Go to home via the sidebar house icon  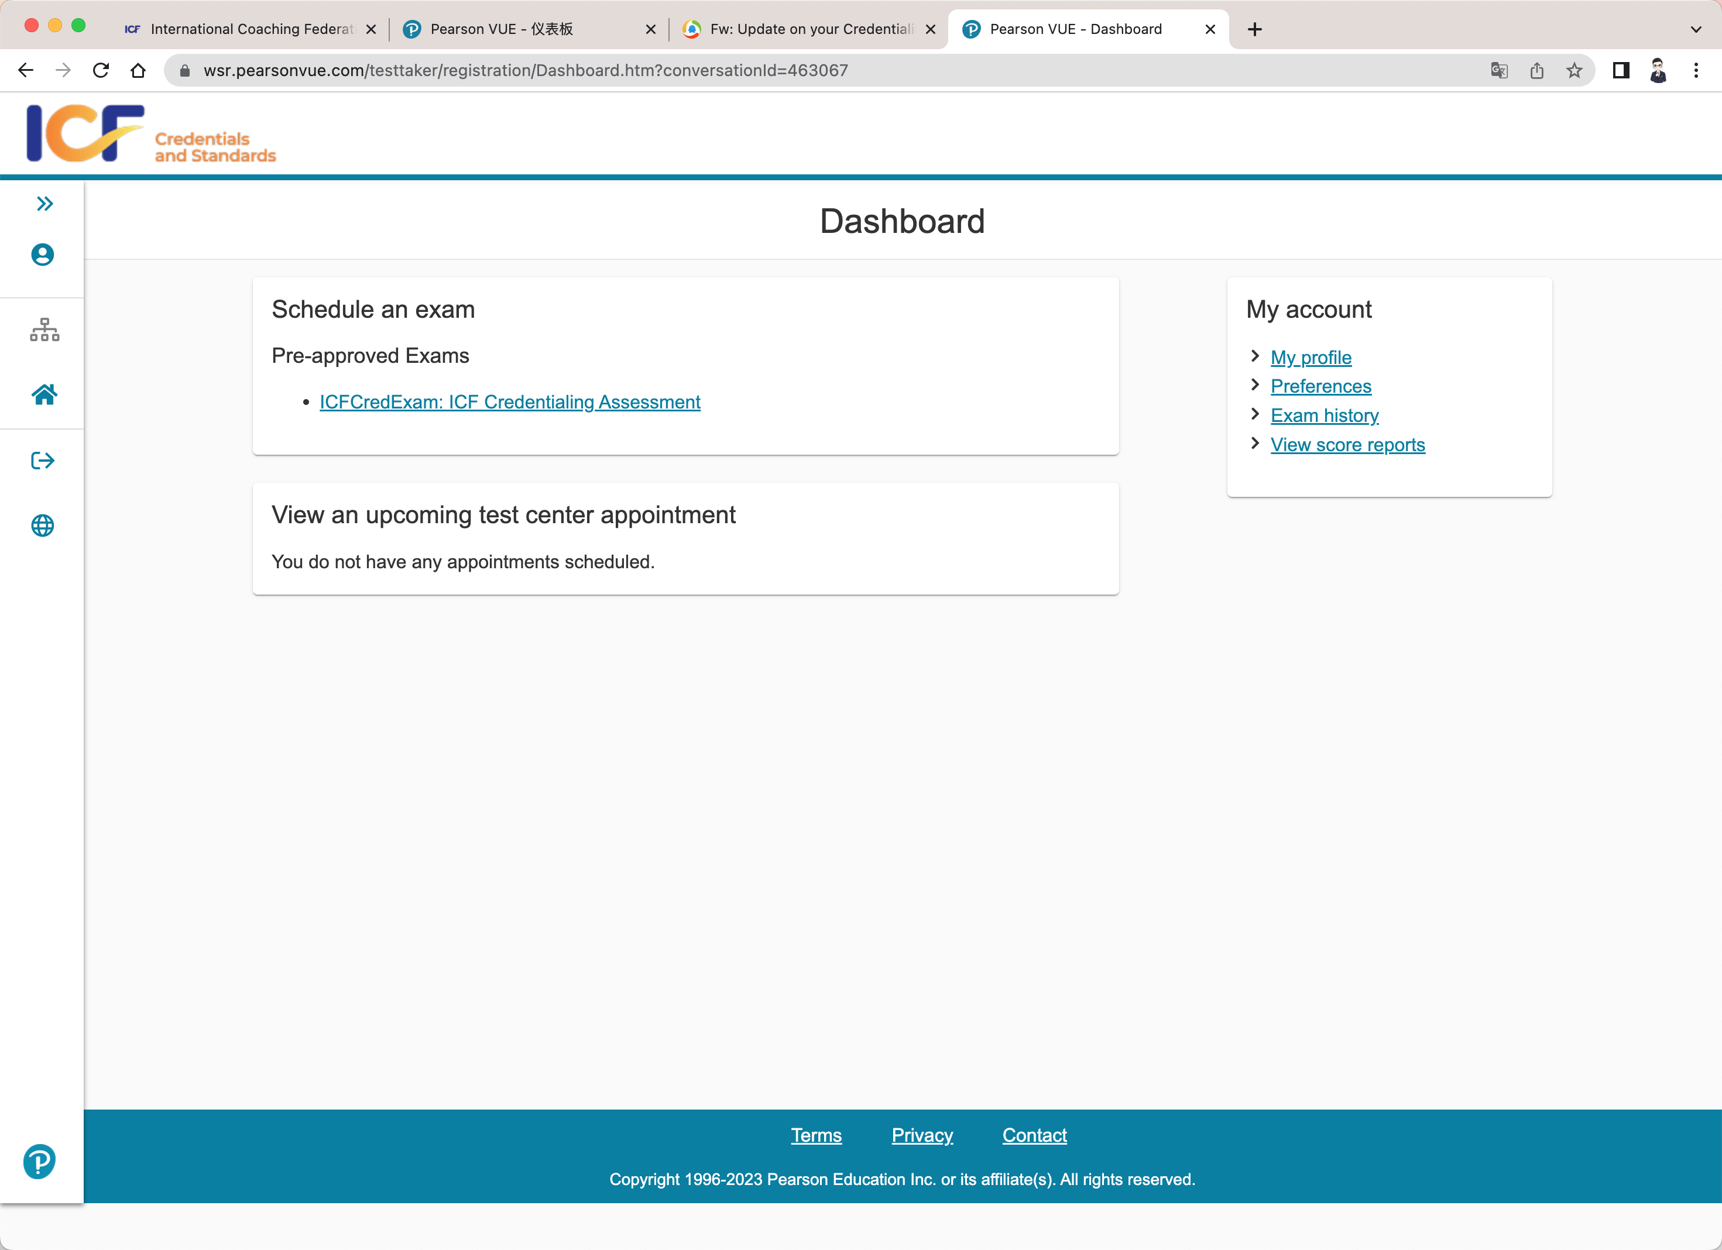click(x=44, y=394)
